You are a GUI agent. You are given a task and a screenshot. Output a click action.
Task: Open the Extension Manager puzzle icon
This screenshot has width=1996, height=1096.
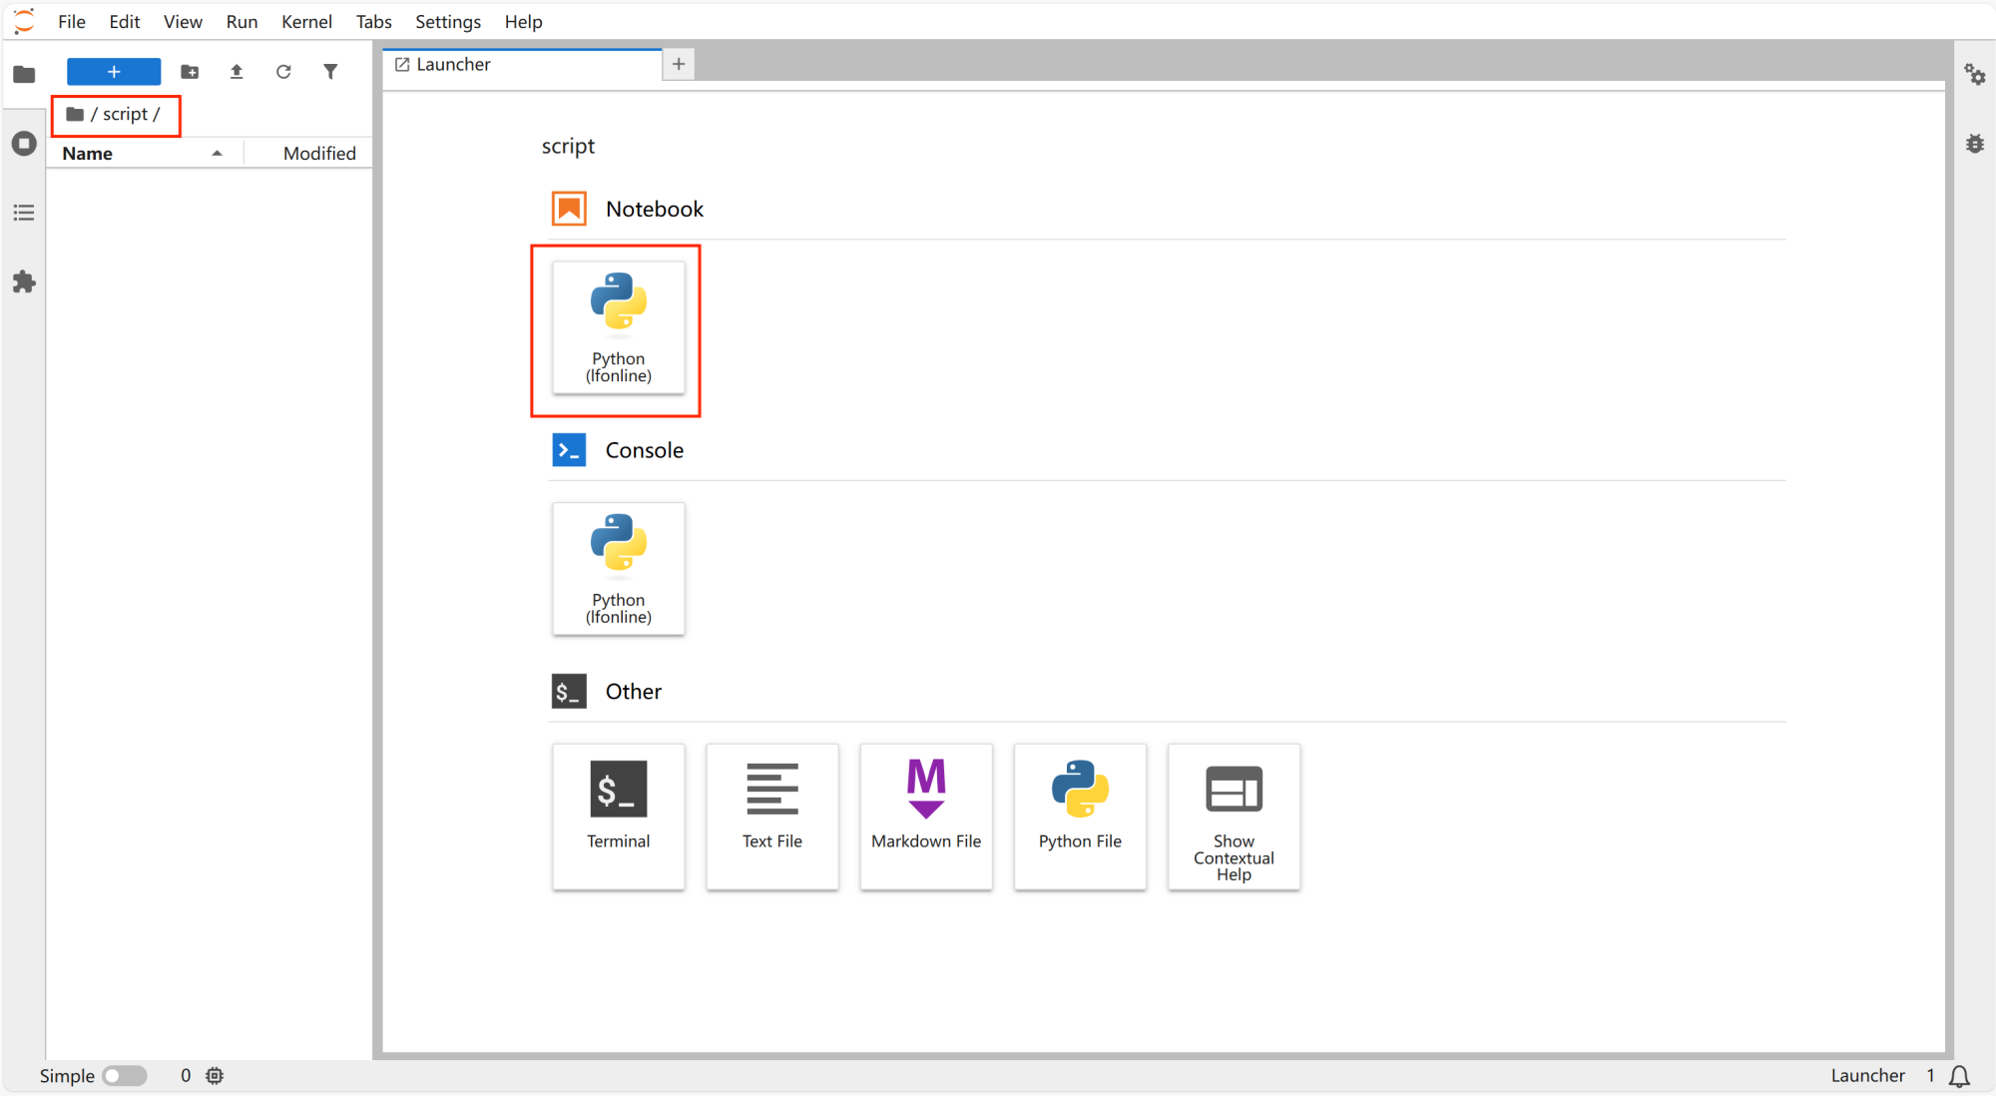pos(24,282)
